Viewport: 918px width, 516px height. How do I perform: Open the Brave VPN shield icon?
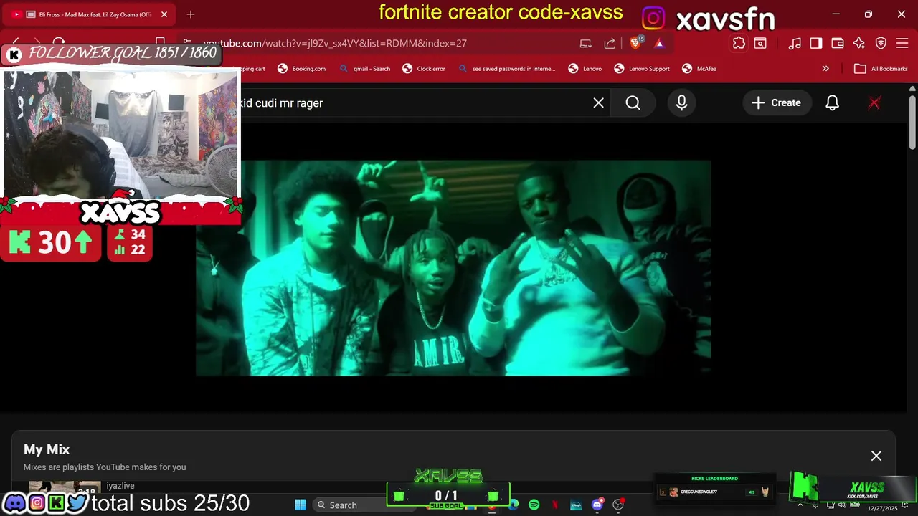pyautogui.click(x=881, y=43)
